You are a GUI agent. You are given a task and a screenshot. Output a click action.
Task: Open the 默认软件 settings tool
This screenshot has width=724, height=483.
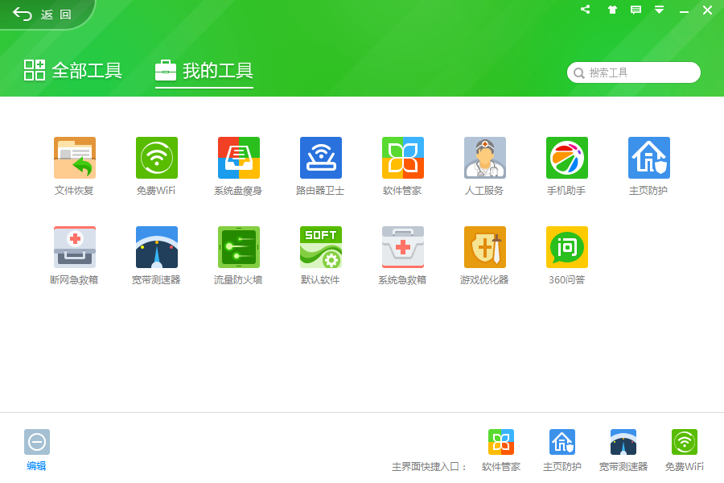tap(320, 247)
